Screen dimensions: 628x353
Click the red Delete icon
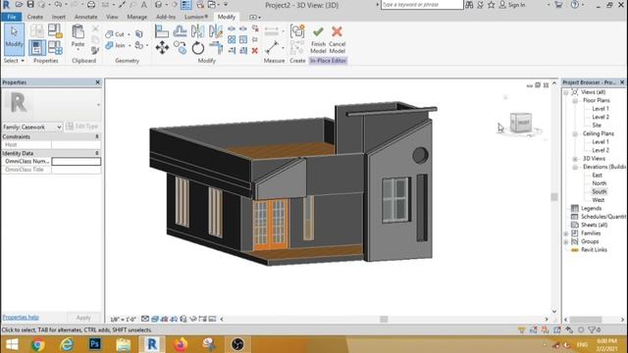(x=255, y=51)
